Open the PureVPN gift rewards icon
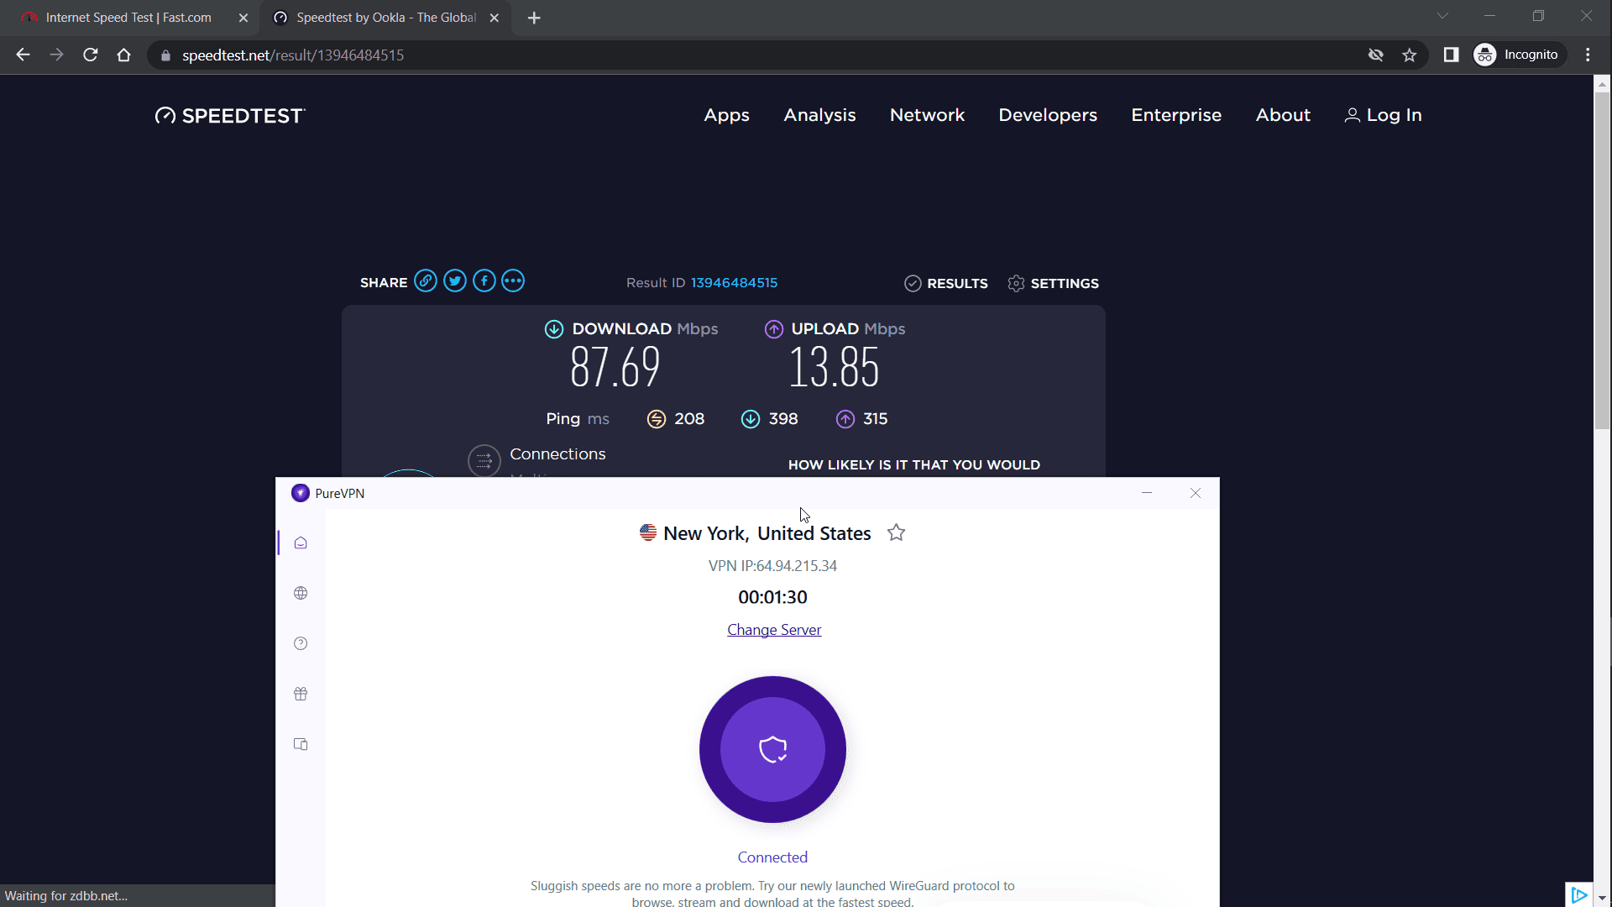 point(301,695)
